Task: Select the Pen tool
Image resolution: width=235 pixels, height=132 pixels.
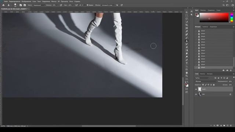Action: pos(187,60)
